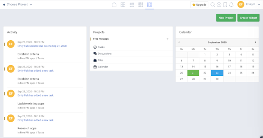Expand the Choose Project dropdown

[18, 5]
